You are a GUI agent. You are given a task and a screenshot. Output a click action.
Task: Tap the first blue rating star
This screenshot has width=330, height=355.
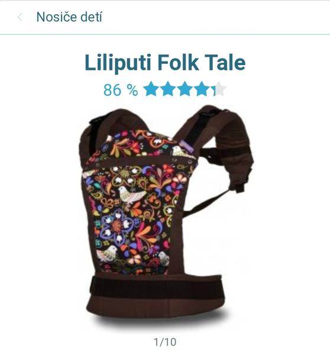coord(151,89)
